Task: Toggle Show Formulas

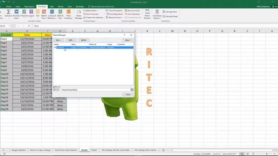Action: tap(132, 10)
